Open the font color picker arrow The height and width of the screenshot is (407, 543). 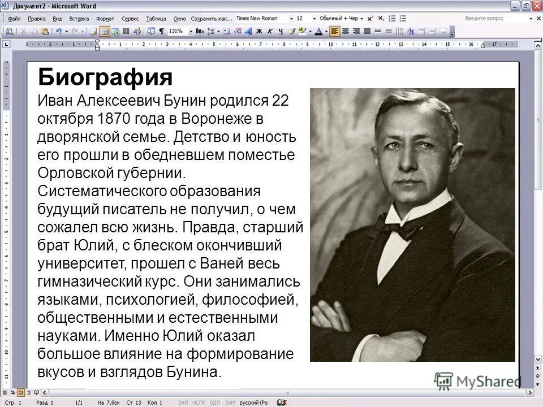tap(326, 31)
